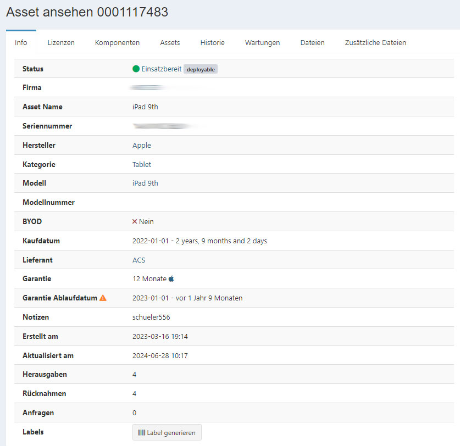Open the Wartungen tab

[262, 42]
